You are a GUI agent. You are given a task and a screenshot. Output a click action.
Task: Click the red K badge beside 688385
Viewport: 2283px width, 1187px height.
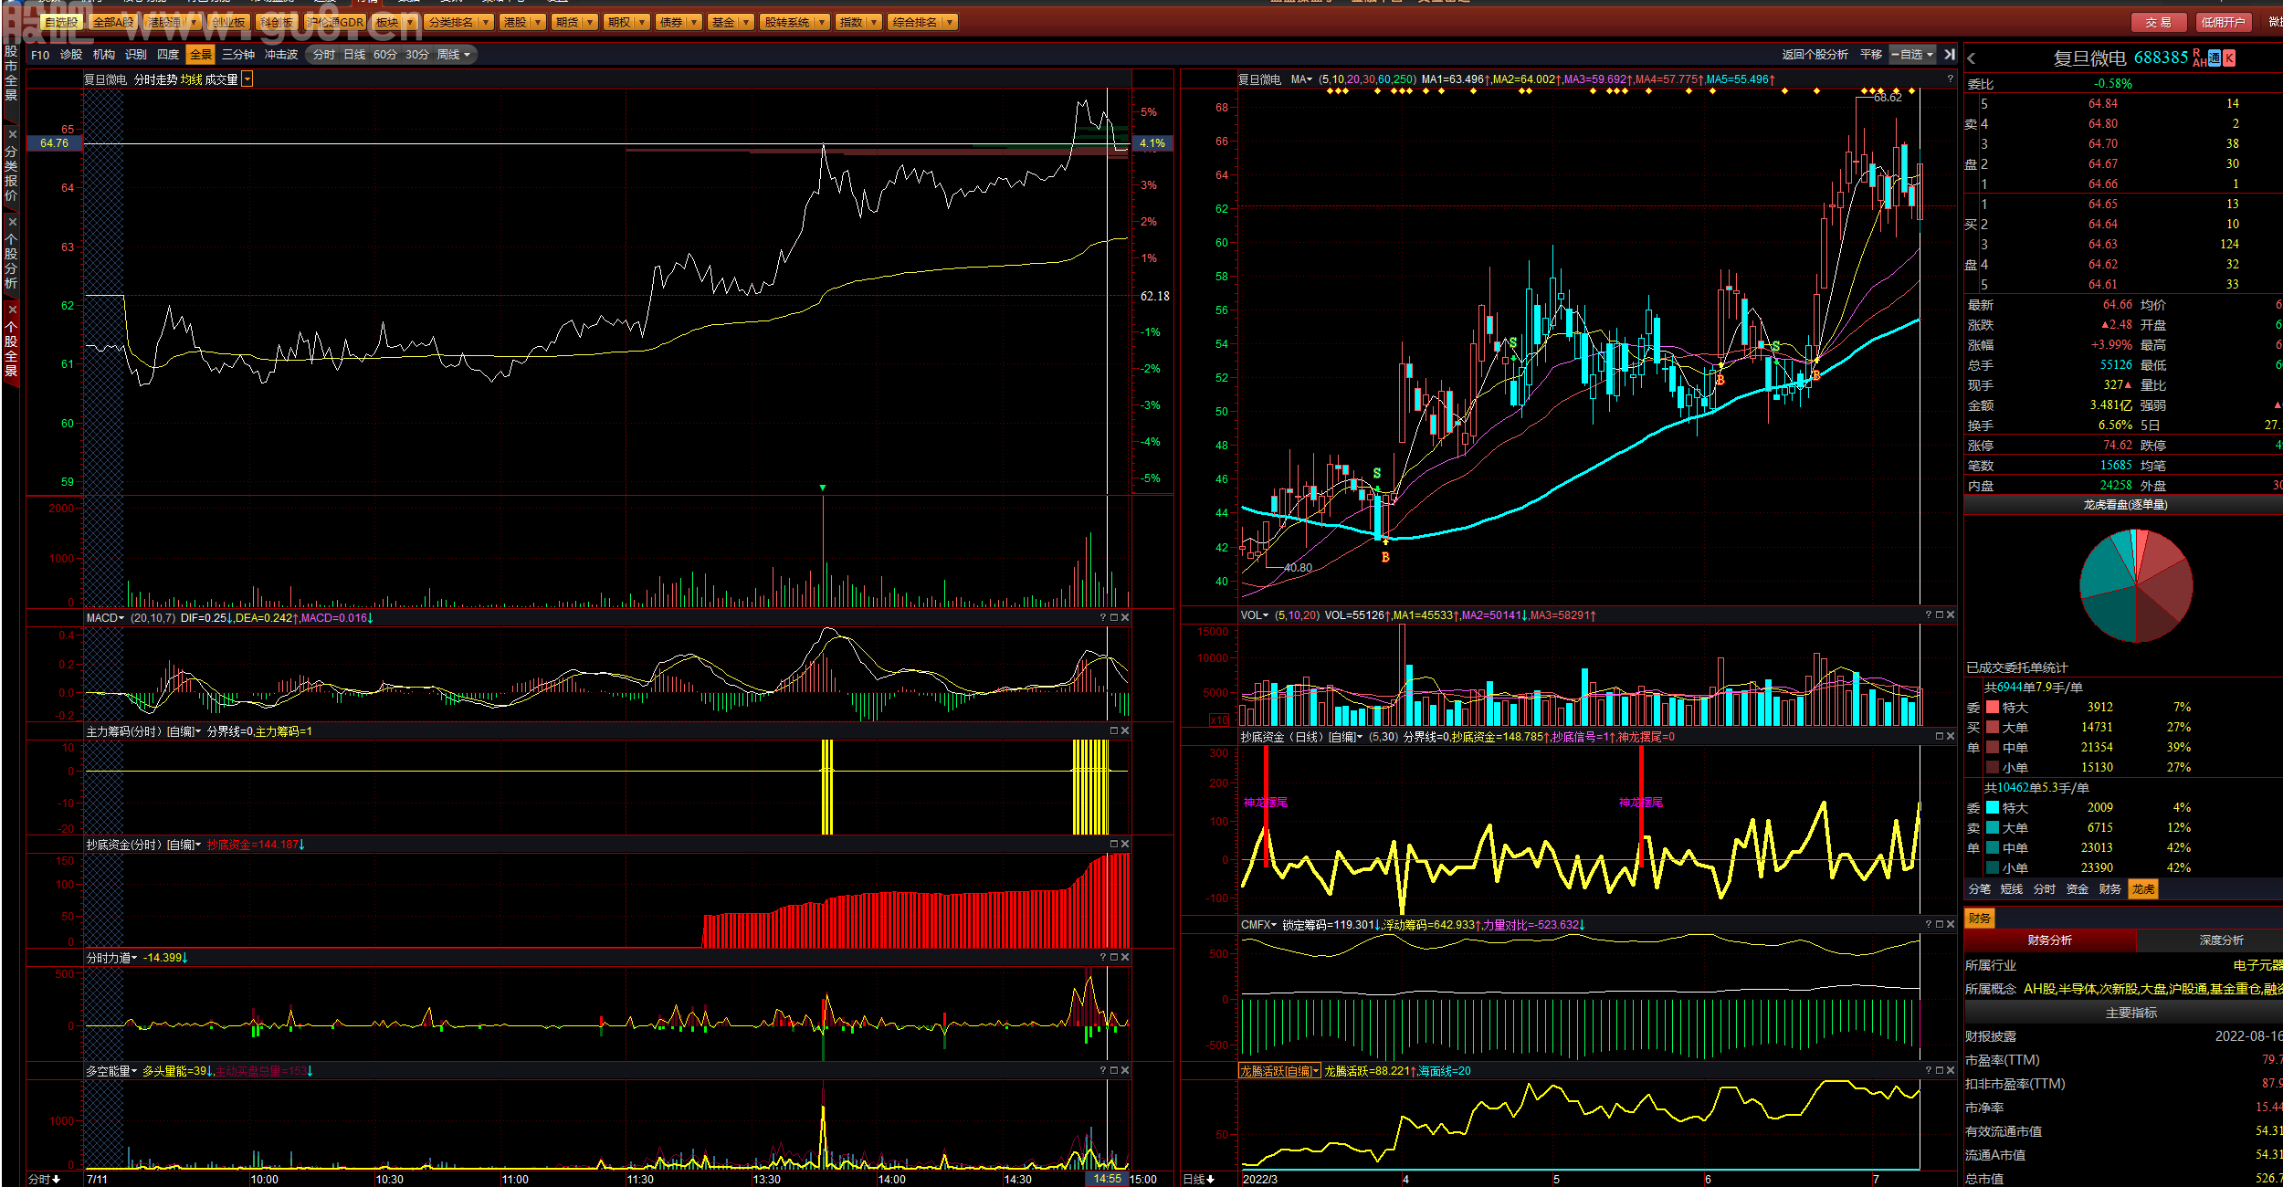point(2229,58)
